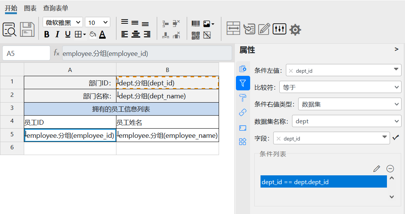The width and height of the screenshot is (405, 214).
Task: Open insert image dropdown
Action: click(209, 24)
